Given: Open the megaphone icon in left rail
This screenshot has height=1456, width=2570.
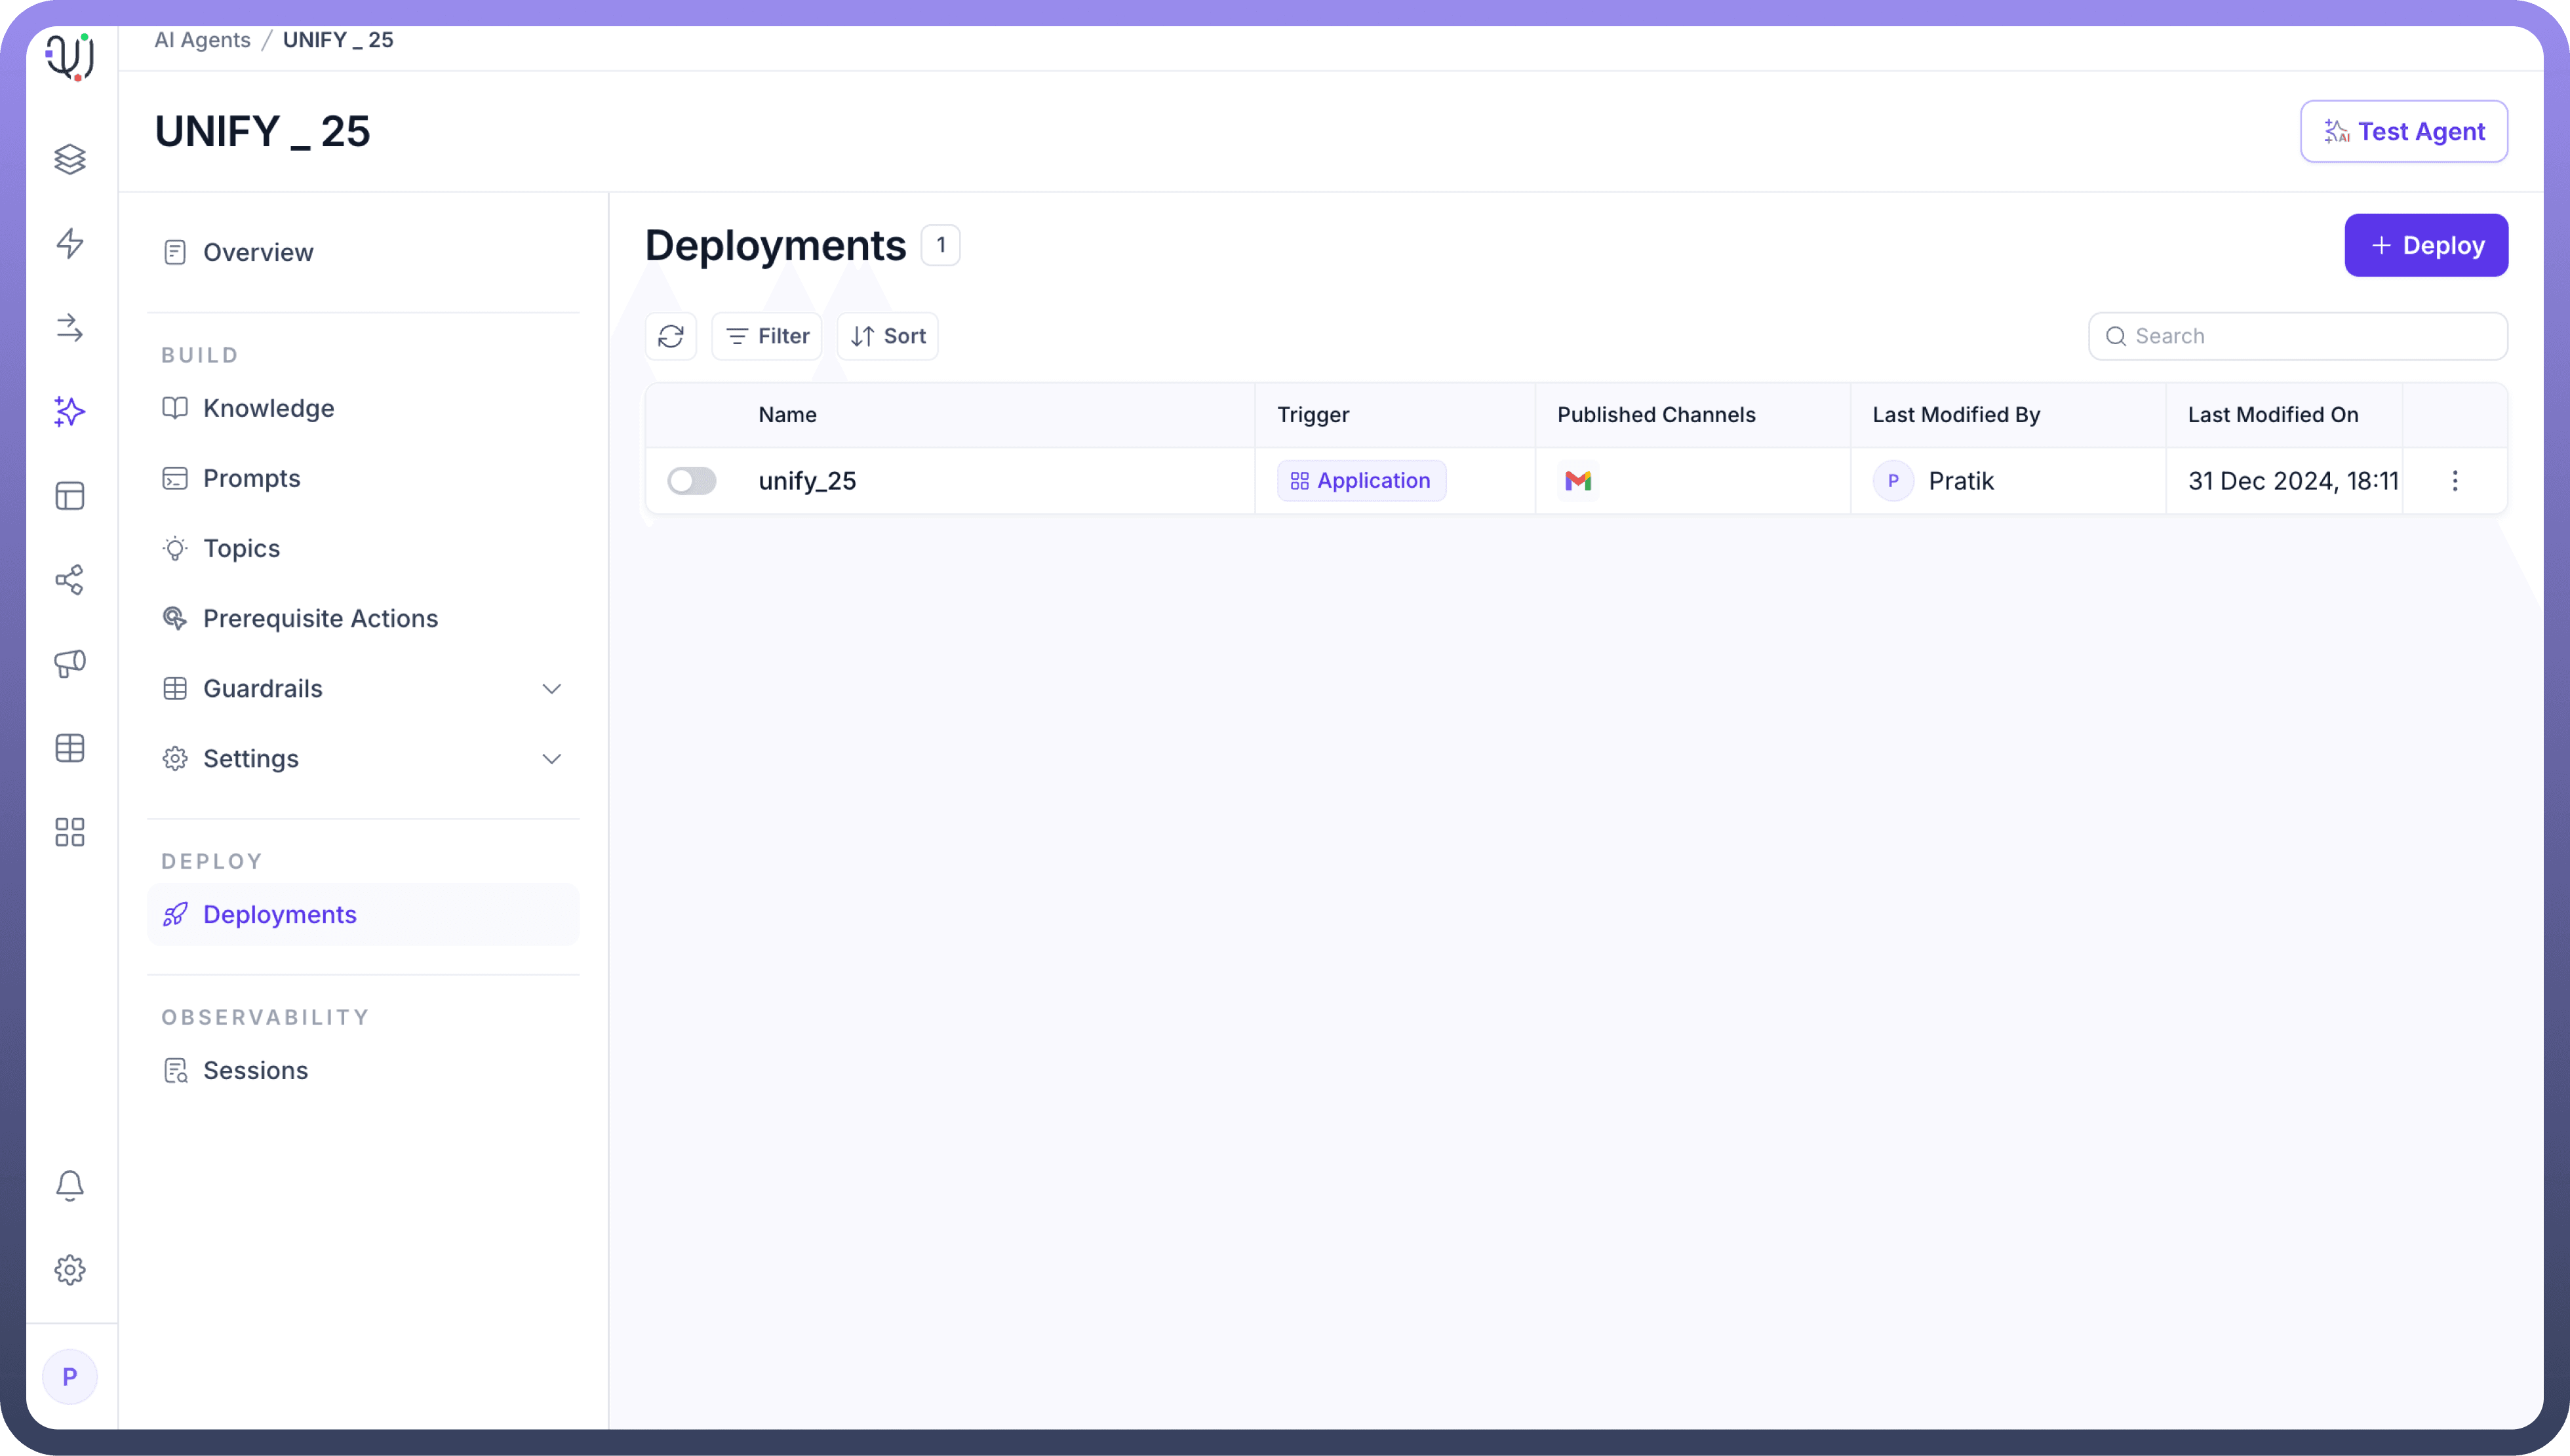Looking at the screenshot, I should pyautogui.click(x=70, y=664).
